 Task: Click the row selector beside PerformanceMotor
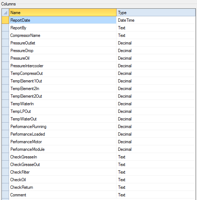[5, 141]
